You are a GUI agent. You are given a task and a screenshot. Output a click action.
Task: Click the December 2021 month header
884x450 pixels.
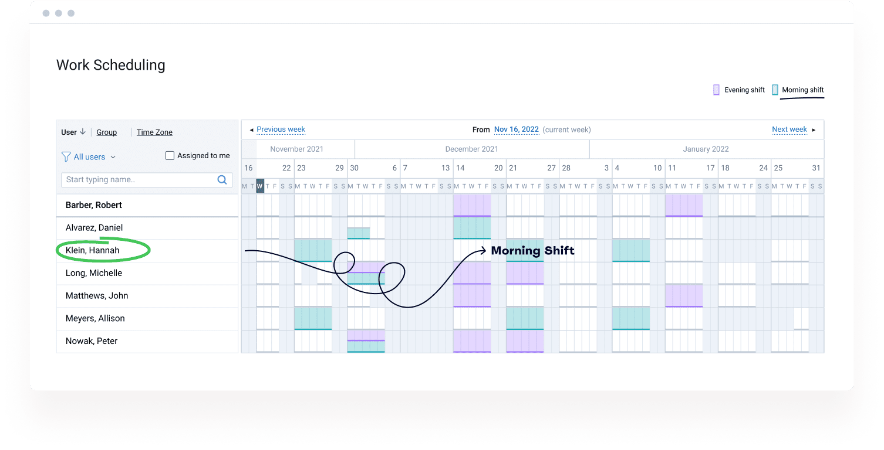coord(472,149)
